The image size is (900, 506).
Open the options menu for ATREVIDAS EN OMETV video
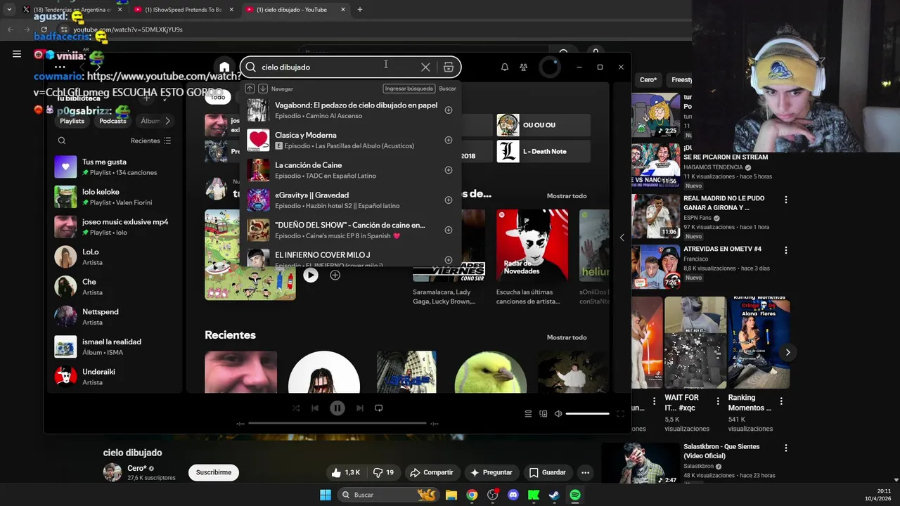tap(785, 250)
